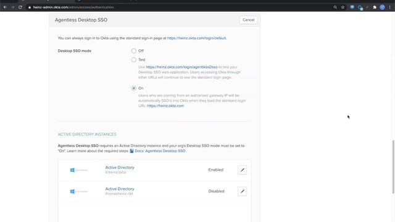Edit the Active Directory entry marked Disabled
The image size is (395, 222).
[x=242, y=191]
